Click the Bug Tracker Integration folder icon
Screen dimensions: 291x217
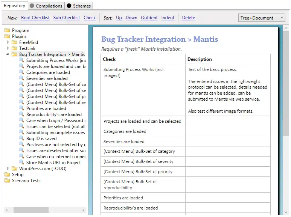[x=14, y=54]
